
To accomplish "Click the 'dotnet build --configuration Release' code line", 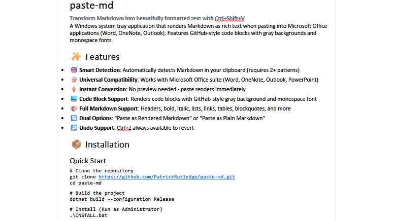I will pyautogui.click(x=122, y=199).
